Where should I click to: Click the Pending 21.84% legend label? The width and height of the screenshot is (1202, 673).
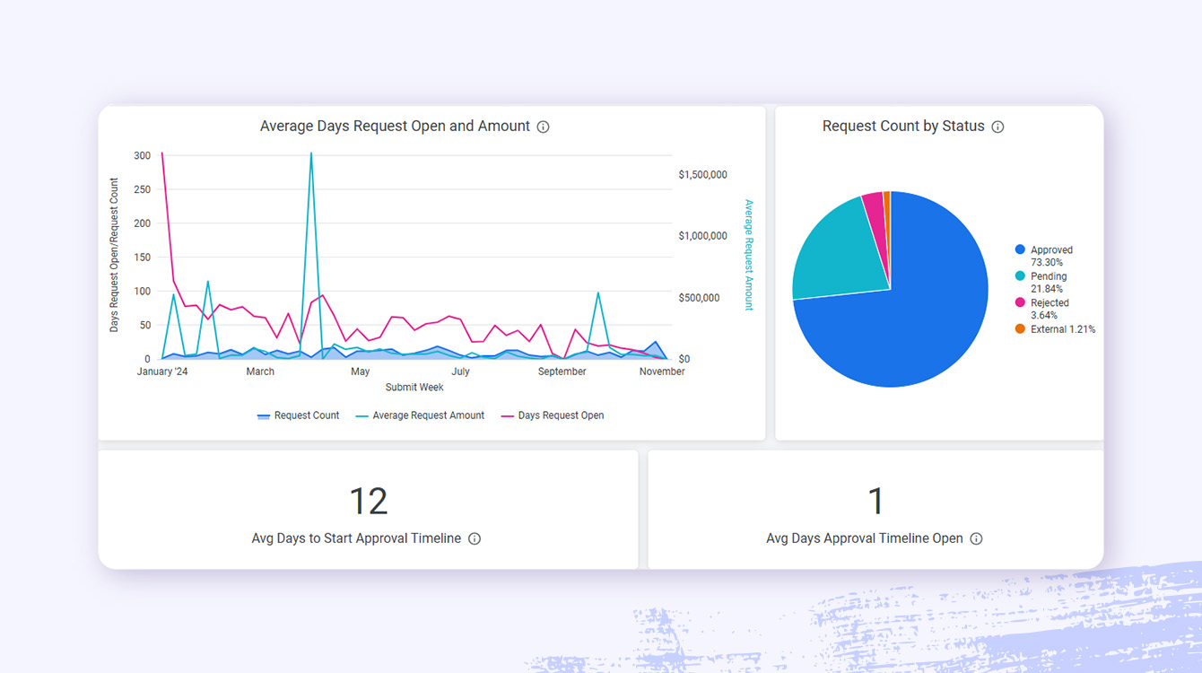tap(1049, 283)
